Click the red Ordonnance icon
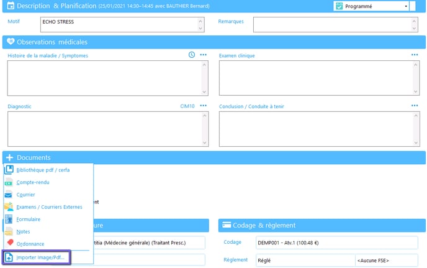The width and height of the screenshot is (427, 268). (9, 244)
